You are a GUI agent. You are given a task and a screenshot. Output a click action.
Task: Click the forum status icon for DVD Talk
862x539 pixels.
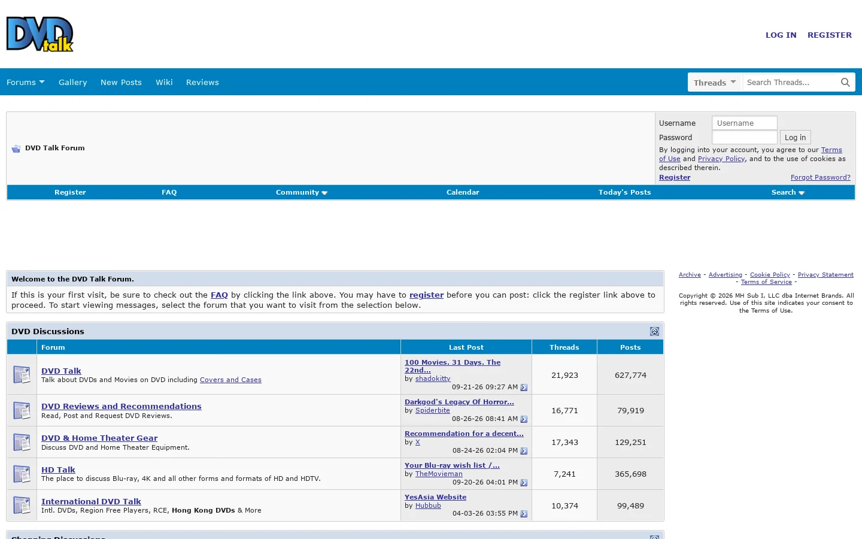pos(22,374)
